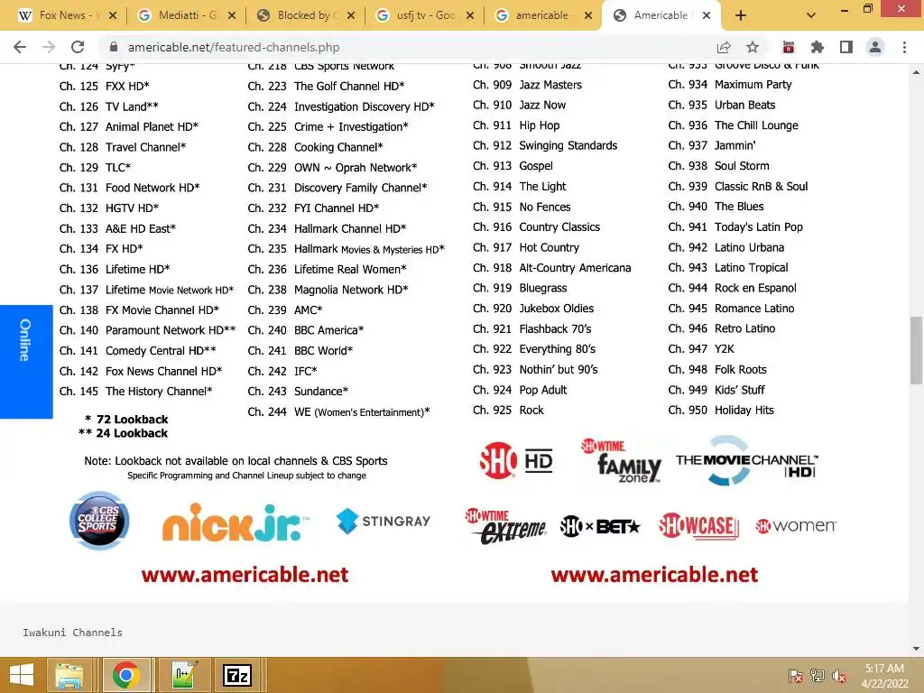The height and width of the screenshot is (693, 924).
Task: Click the Showtime Extreme logo
Action: point(505,526)
